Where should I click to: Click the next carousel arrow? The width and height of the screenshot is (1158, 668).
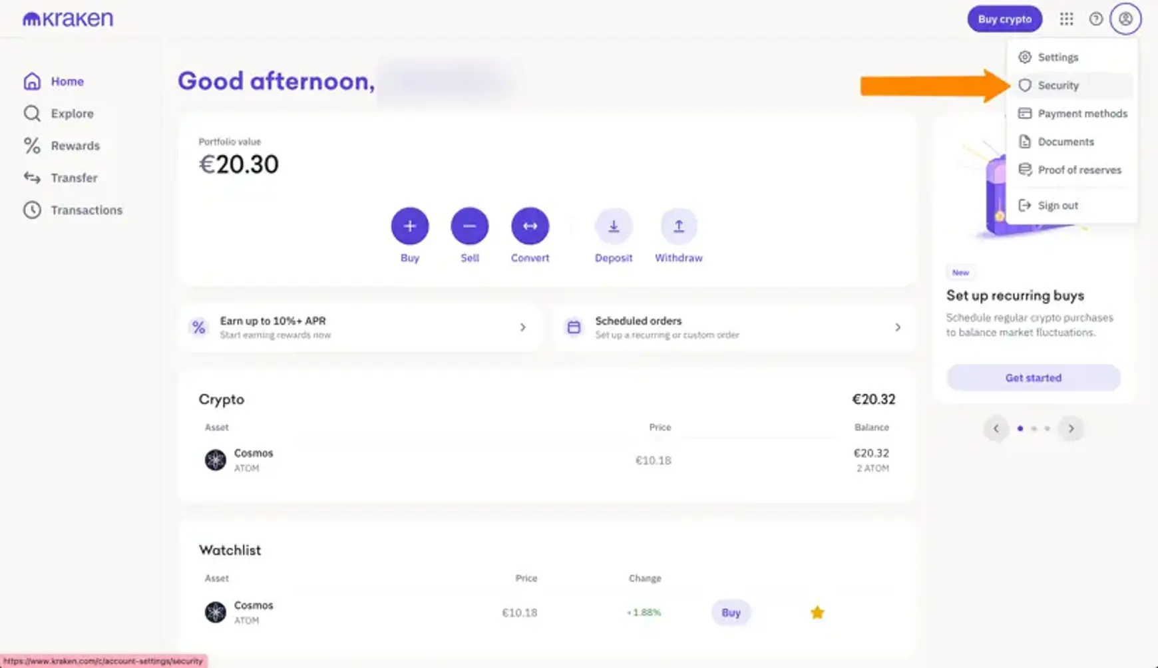pos(1071,428)
